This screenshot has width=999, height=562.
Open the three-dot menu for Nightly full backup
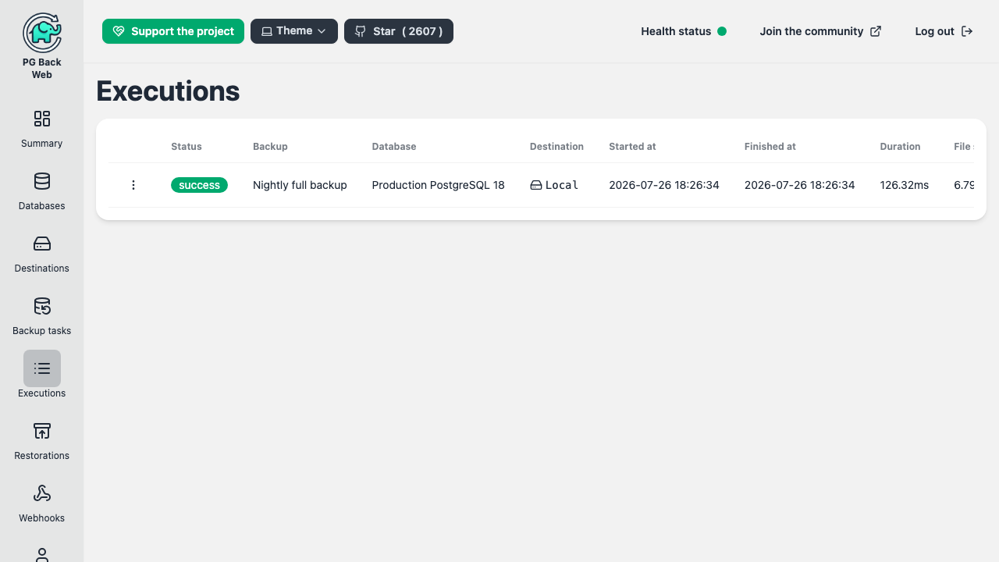(133, 185)
